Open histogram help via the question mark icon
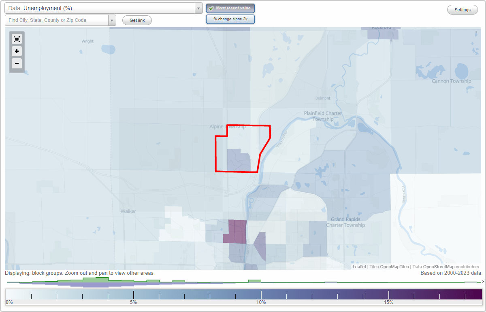The height and width of the screenshot is (312, 486). (483, 282)
